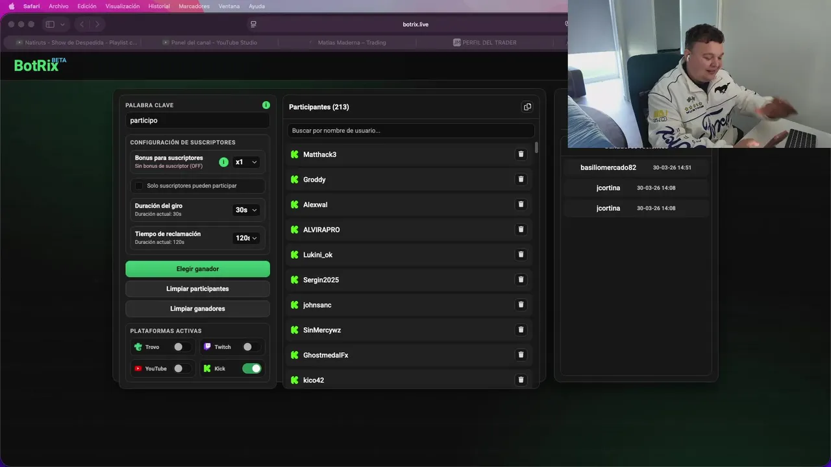Disable the Kick platform switch

[251, 368]
